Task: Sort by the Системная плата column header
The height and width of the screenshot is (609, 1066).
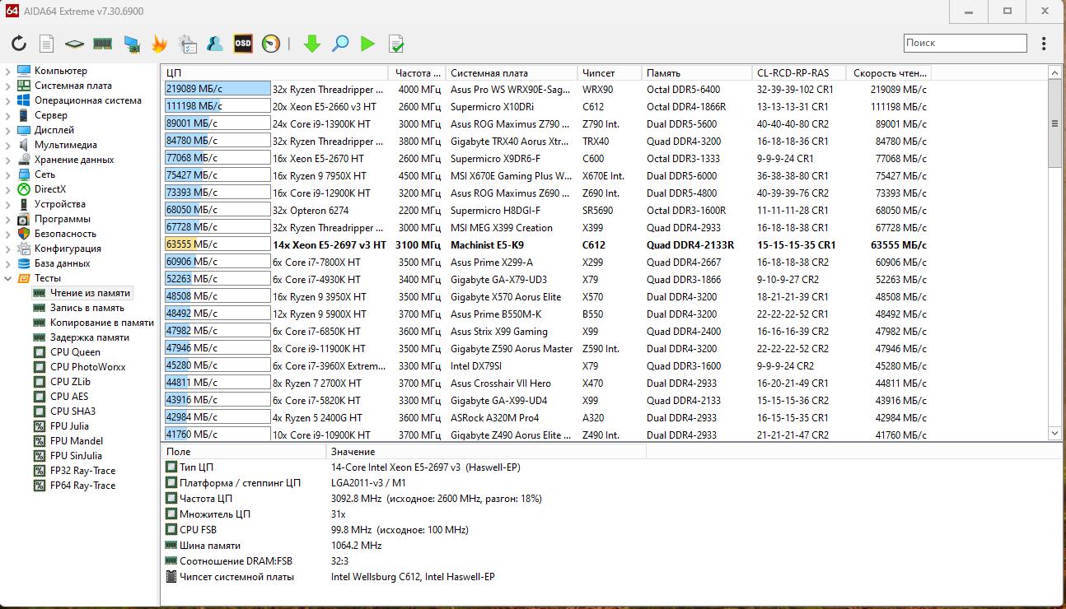Action: [x=510, y=73]
